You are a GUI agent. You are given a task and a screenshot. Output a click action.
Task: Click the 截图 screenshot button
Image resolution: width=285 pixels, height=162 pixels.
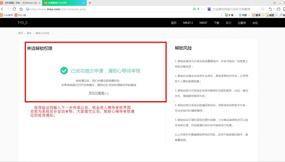(x=270, y=15)
